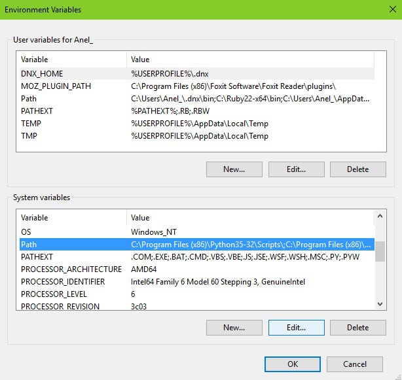Click New button under System variables
The height and width of the screenshot is (380, 402).
click(x=234, y=328)
